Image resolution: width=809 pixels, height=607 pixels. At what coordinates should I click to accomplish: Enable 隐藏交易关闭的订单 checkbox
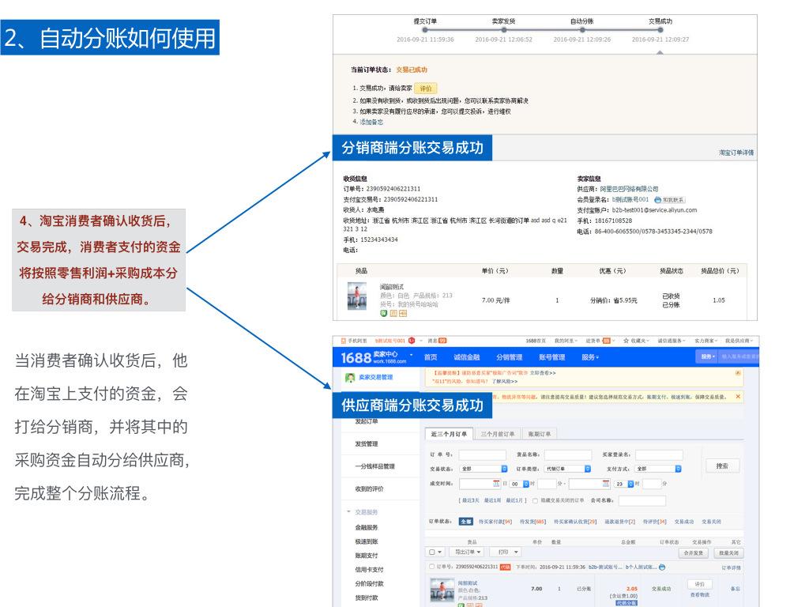(535, 500)
